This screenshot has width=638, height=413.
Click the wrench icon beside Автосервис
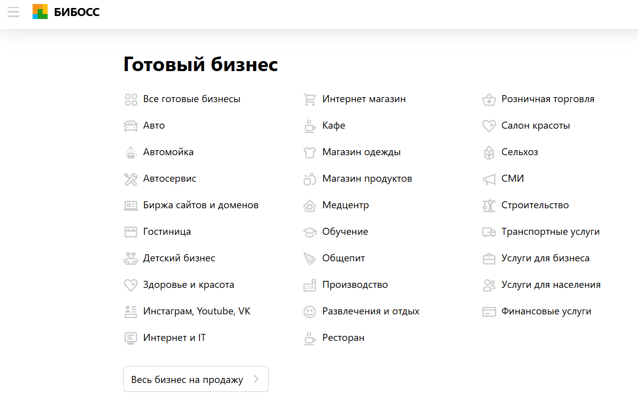point(131,179)
